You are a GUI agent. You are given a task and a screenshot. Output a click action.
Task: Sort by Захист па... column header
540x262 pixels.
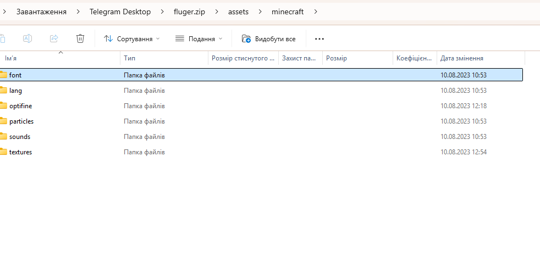[300, 58]
